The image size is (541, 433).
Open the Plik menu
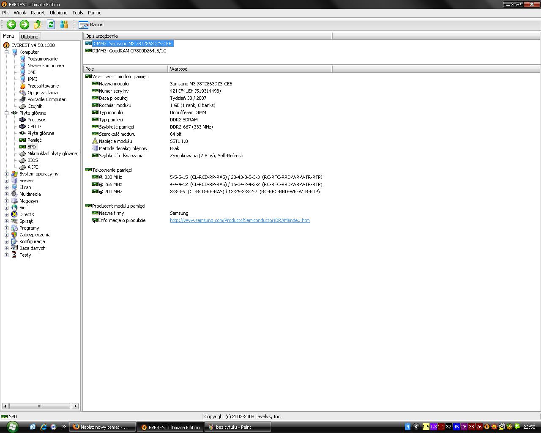(5, 13)
